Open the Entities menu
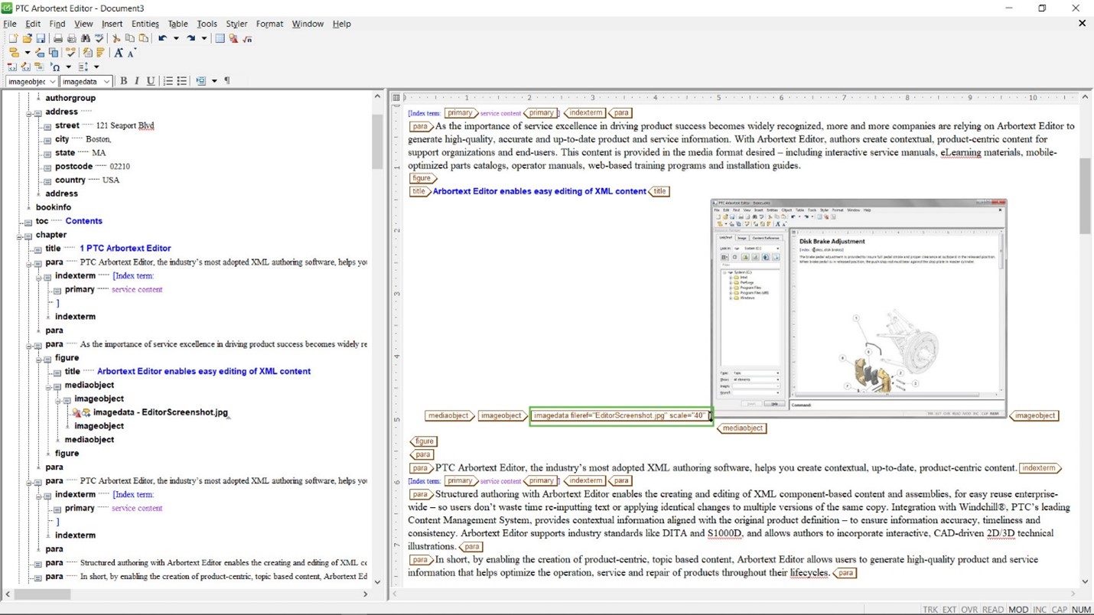The height and width of the screenshot is (615, 1094). click(145, 24)
